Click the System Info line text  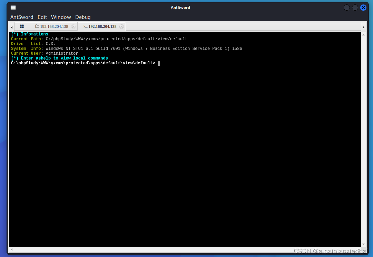tap(127, 49)
